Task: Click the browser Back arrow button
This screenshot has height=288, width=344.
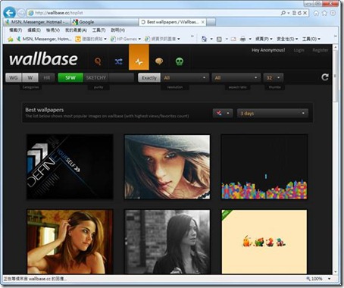Action: 10,13
